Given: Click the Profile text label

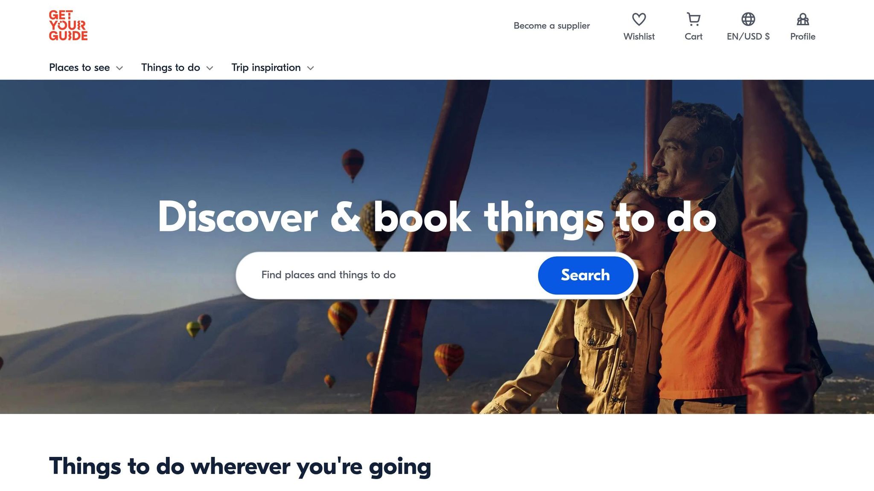Looking at the screenshot, I should (803, 37).
